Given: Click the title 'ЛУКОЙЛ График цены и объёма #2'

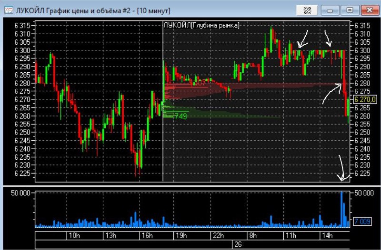Looking at the screenshot, I should (x=73, y=11).
